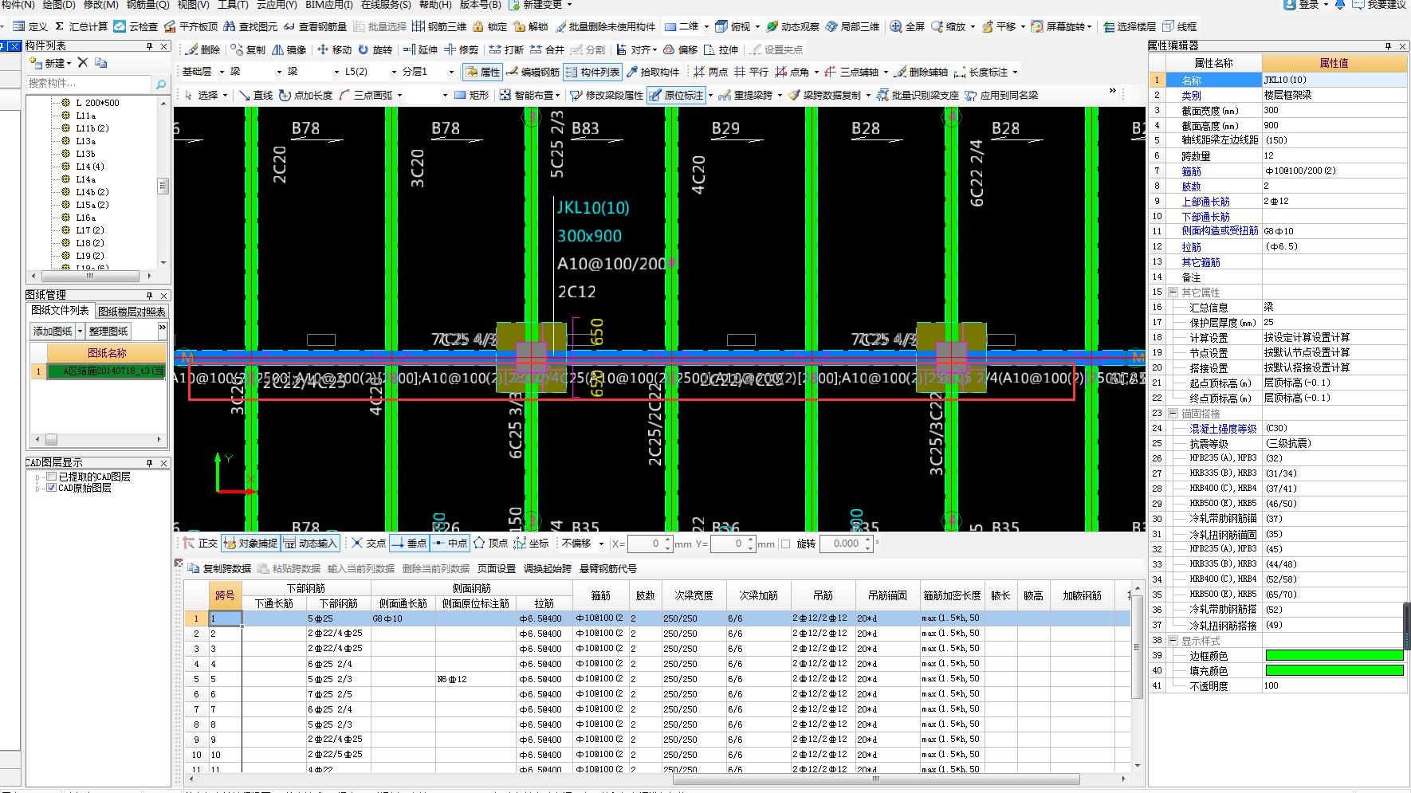Click 拾取构件 eyedropper tool
The width and height of the screenshot is (1411, 793).
click(x=652, y=72)
